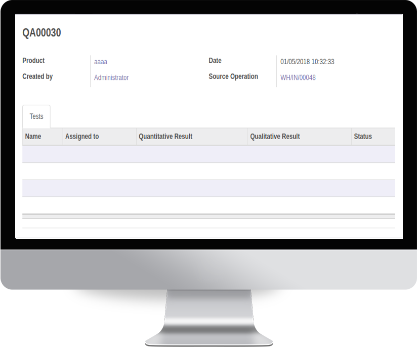
Task: Sort by the Name column header
Action: point(43,137)
